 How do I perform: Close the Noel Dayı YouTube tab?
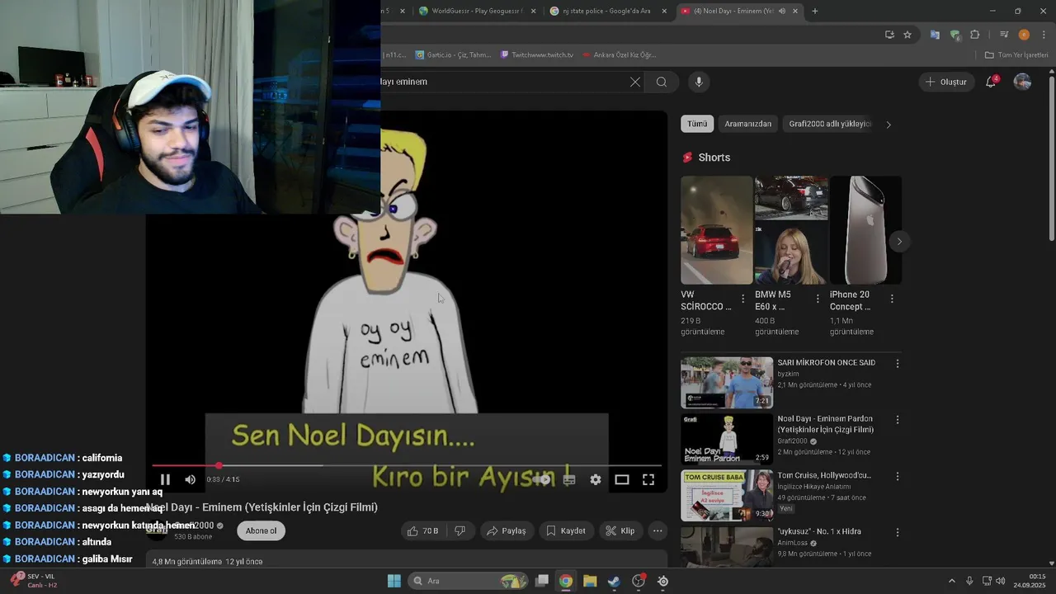coord(795,11)
